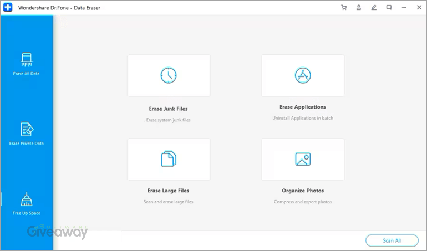Select the Erase Junk Files title text
This screenshot has width=427, height=251.
pyautogui.click(x=168, y=109)
